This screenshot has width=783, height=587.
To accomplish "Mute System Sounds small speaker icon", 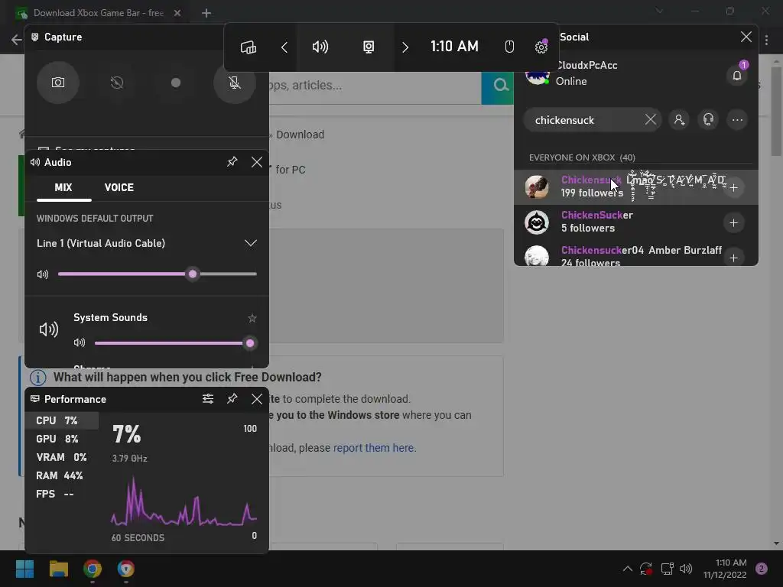I will pos(80,342).
